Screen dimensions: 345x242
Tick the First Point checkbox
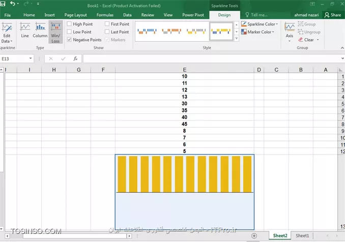(x=107, y=24)
